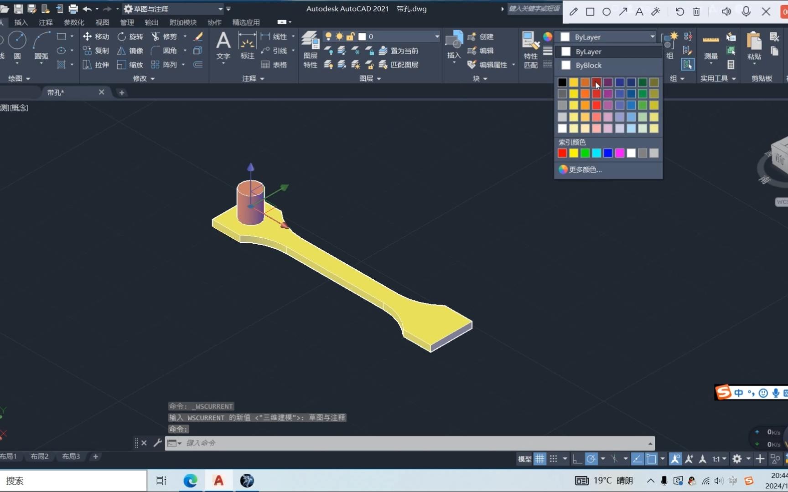Select the Scale (缩放) tool
This screenshot has width=788, height=492.
[x=130, y=65]
